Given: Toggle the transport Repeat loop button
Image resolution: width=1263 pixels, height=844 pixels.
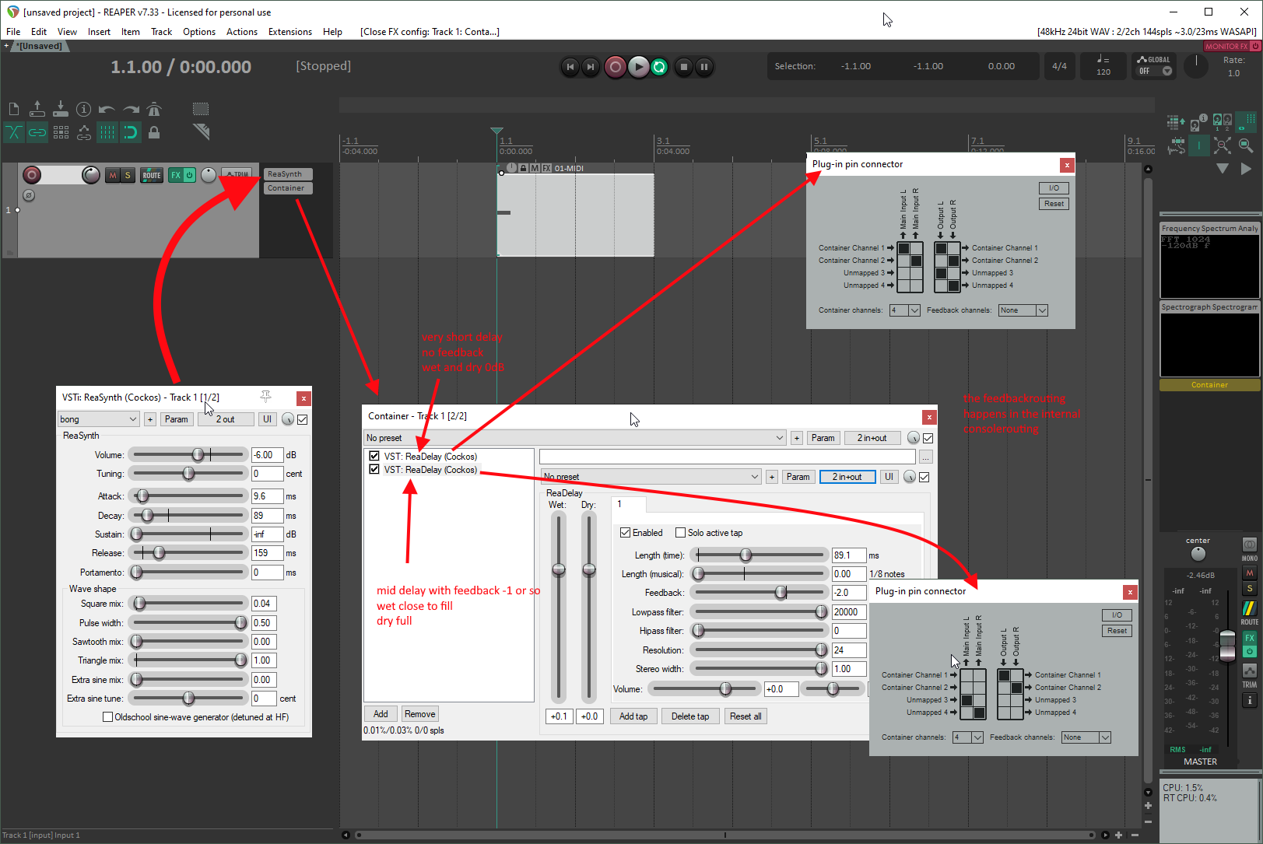Looking at the screenshot, I should 659,67.
